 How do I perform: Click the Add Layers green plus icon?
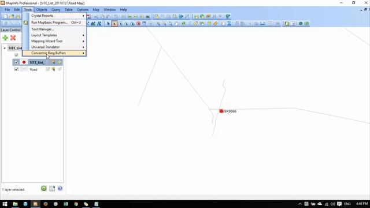(5, 38)
